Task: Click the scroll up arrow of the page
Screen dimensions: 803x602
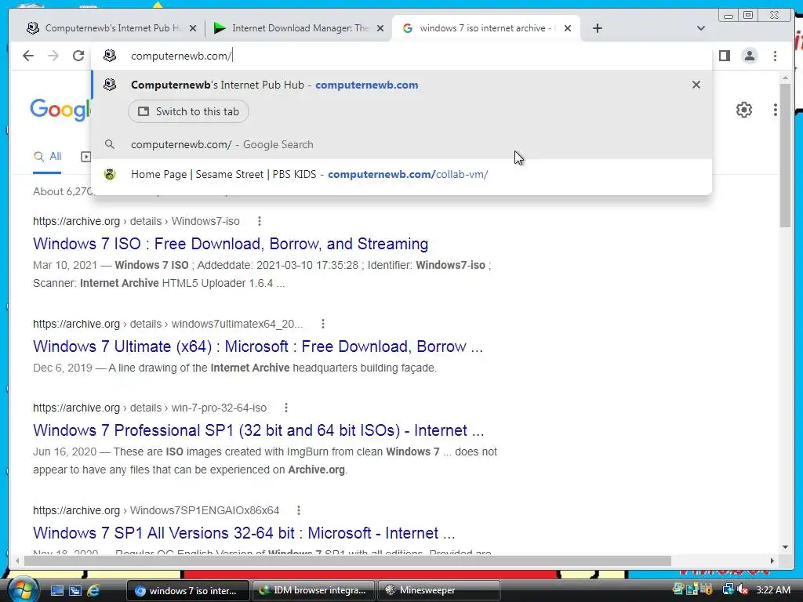Action: pyautogui.click(x=785, y=78)
